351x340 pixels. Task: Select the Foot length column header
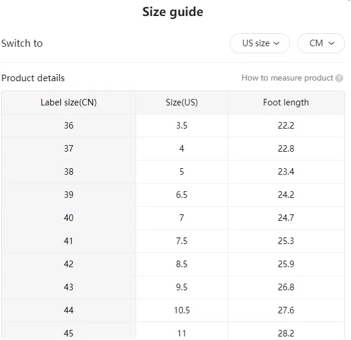[x=286, y=102]
